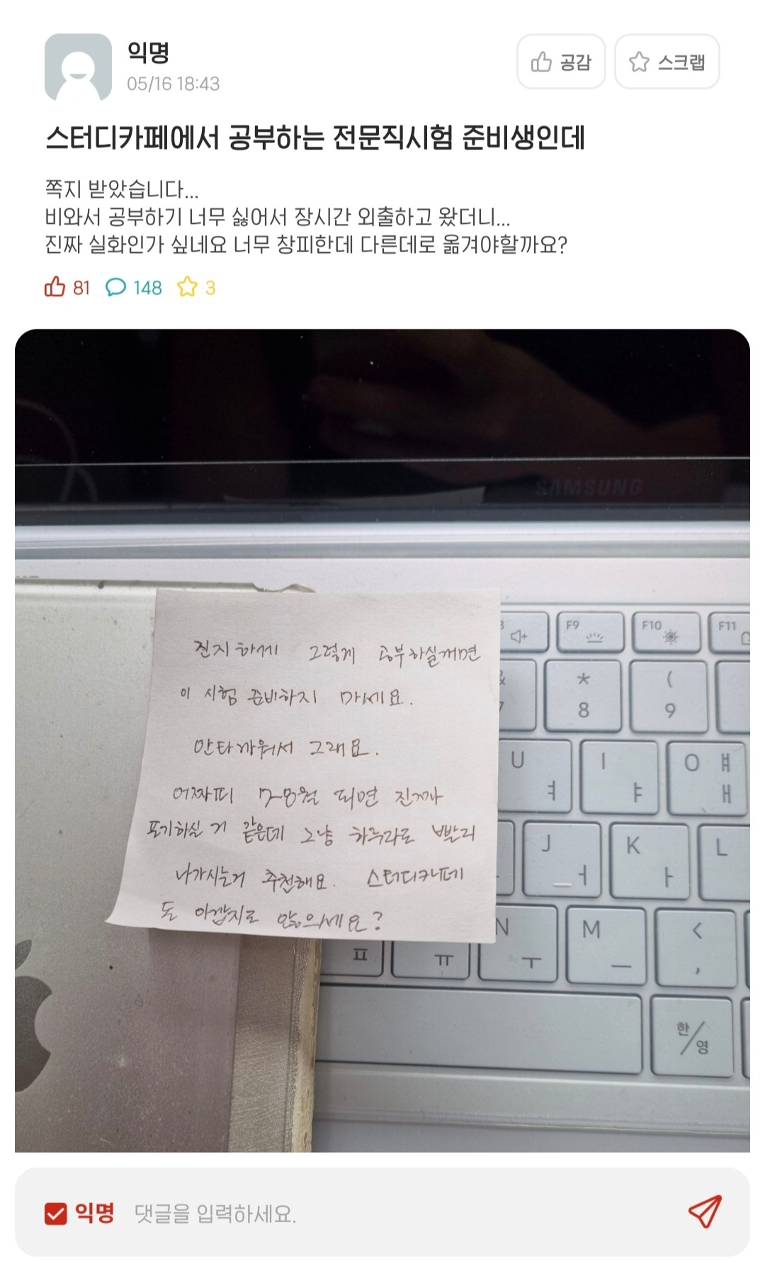Viewport: 765px width, 1264px height.
Task: Toggle anonymity via the red 익명 label
Action: (x=95, y=1213)
